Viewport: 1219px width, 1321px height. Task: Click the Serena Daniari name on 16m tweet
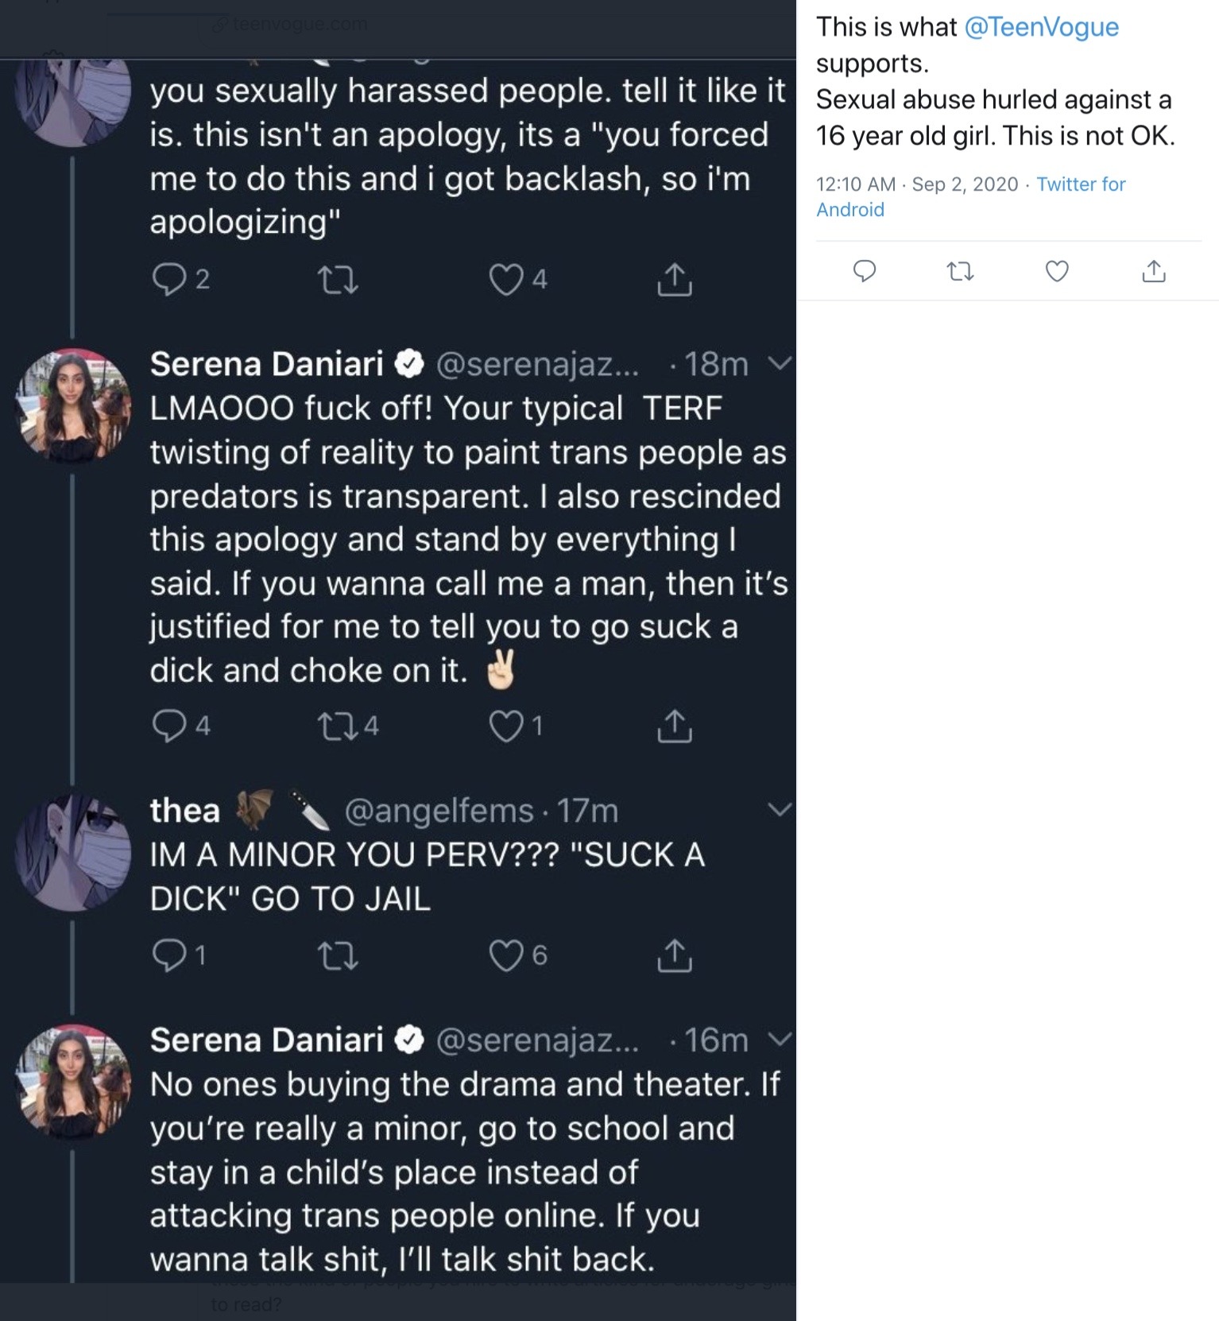coord(266,1040)
